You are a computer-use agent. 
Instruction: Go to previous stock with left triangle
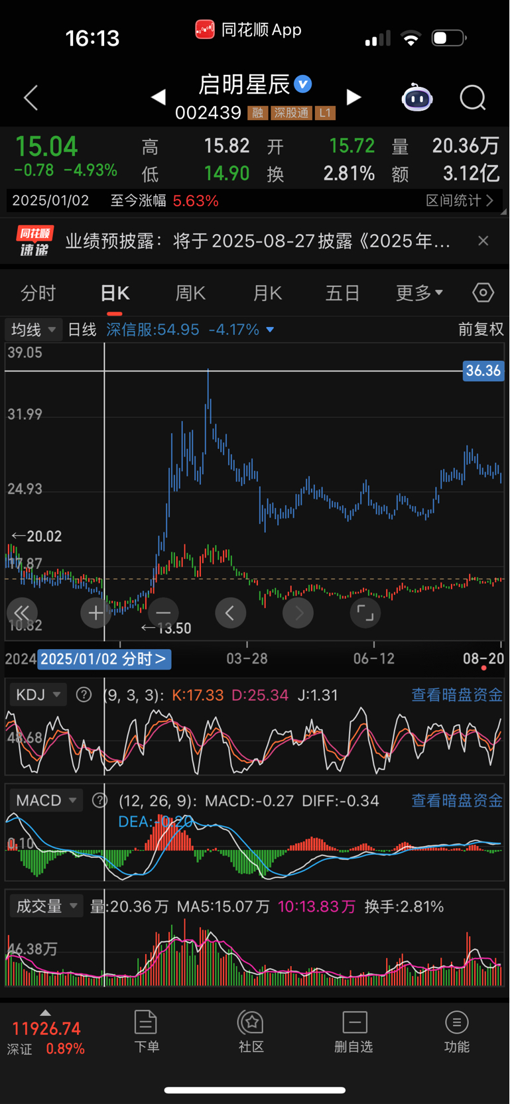pyautogui.click(x=158, y=97)
